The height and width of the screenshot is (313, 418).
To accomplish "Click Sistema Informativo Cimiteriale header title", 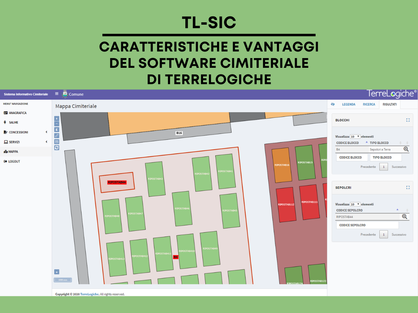I will click(x=26, y=94).
